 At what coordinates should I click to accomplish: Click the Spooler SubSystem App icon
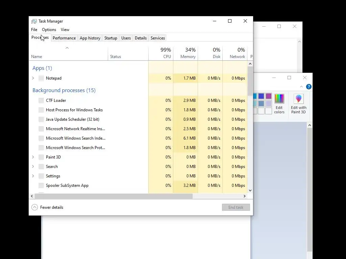(41, 186)
